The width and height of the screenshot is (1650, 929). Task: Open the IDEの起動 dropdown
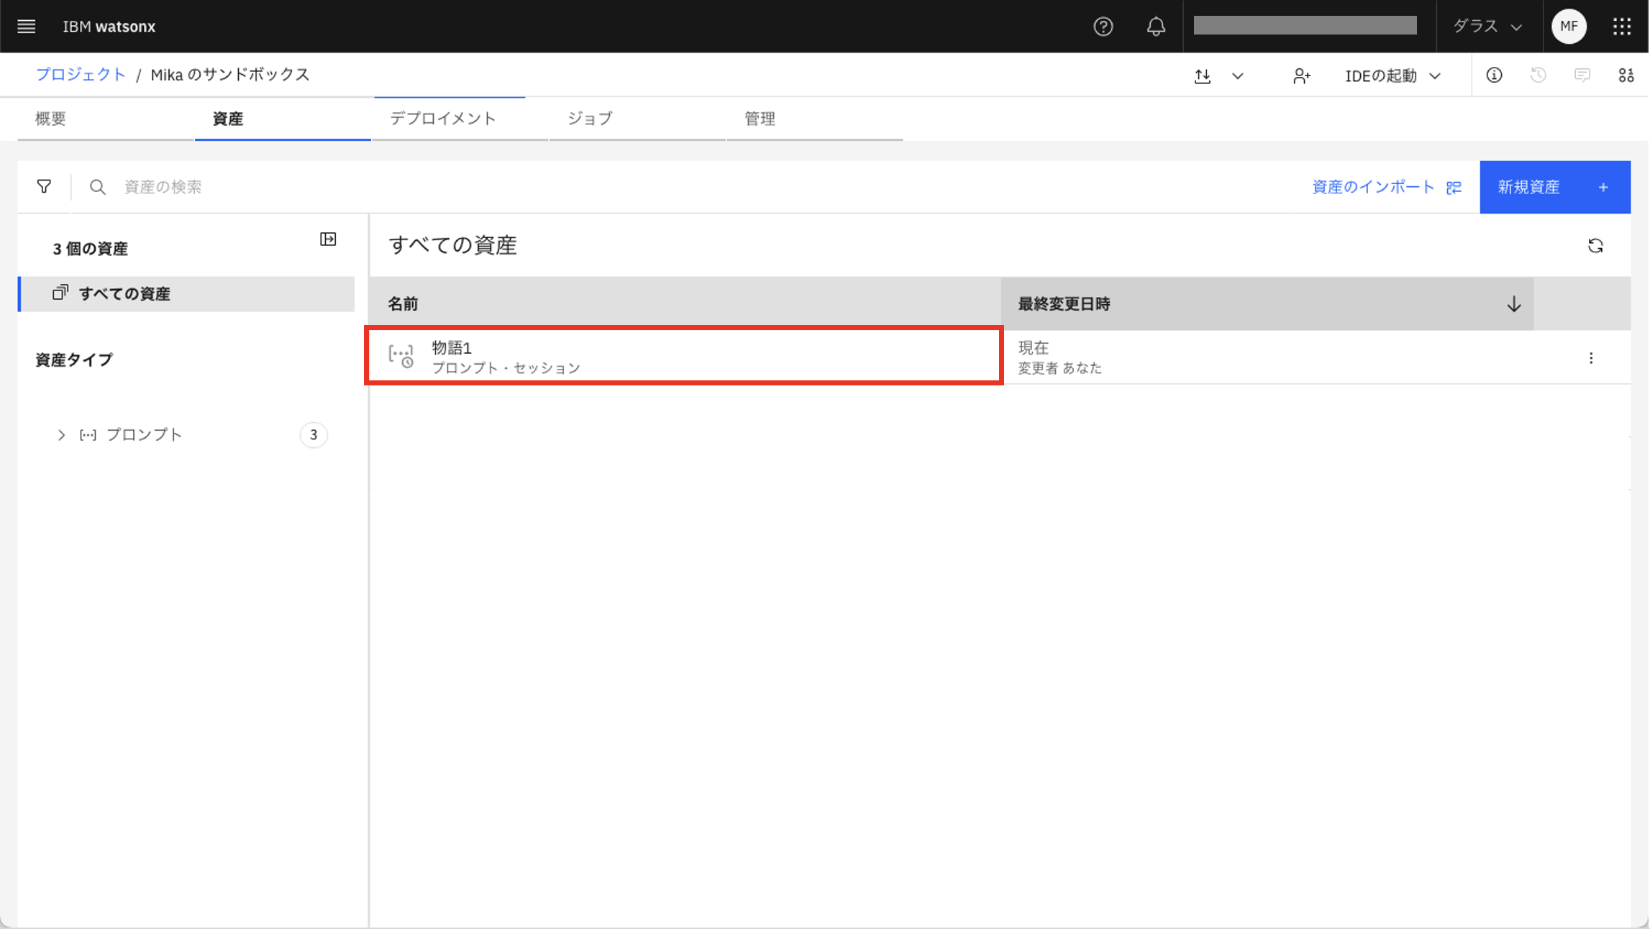click(x=1393, y=75)
